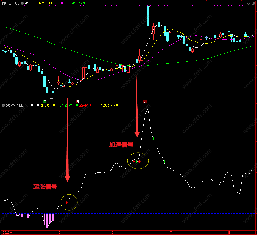Screen dimensions: 257x235
Task: Click the 3.70 high price label
Action: click(154, 7)
